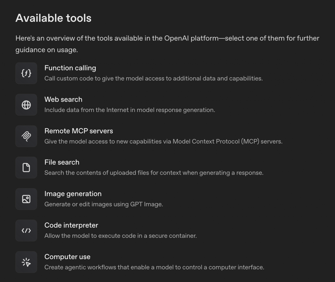Click the File search document icon

click(26, 168)
